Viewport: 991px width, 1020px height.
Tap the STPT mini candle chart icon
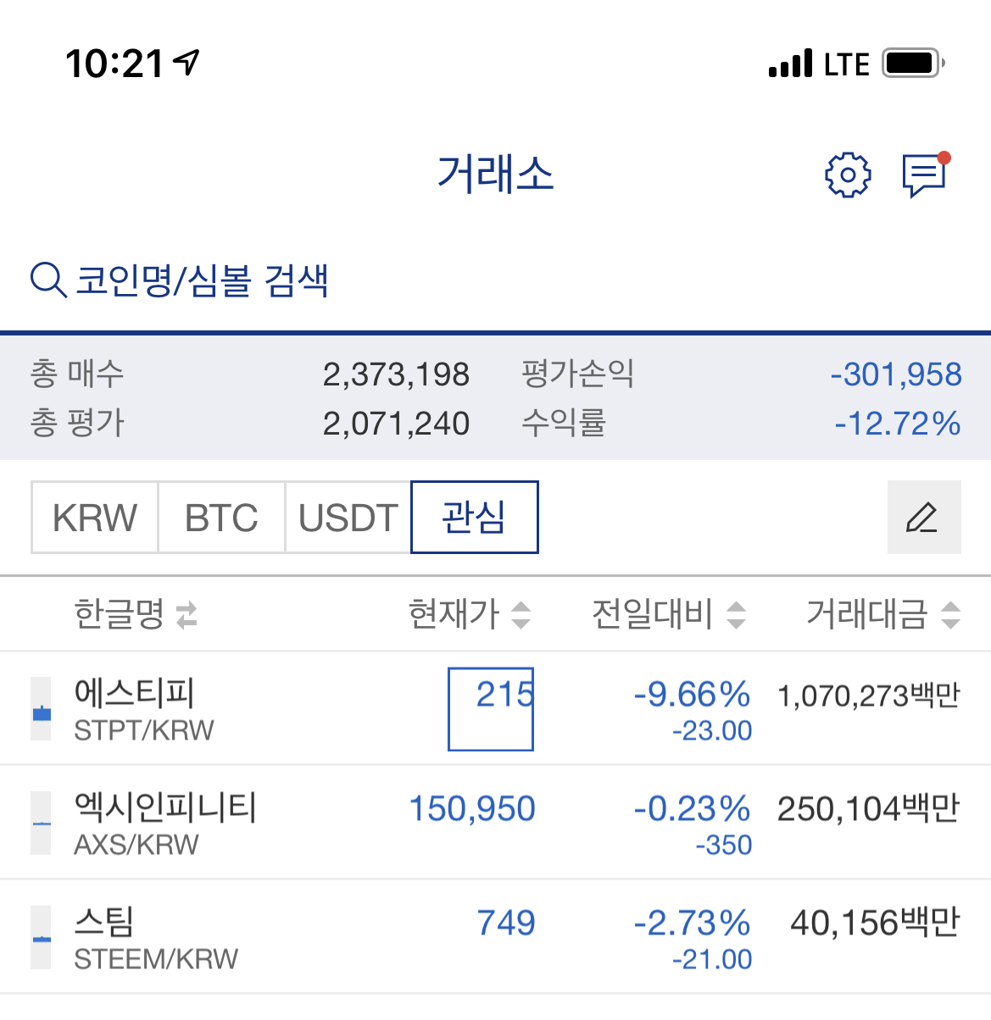pyautogui.click(x=41, y=709)
